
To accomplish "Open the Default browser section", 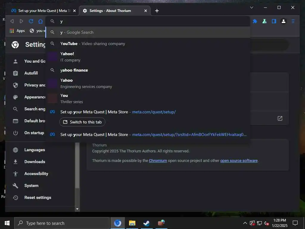I will coord(29,121).
